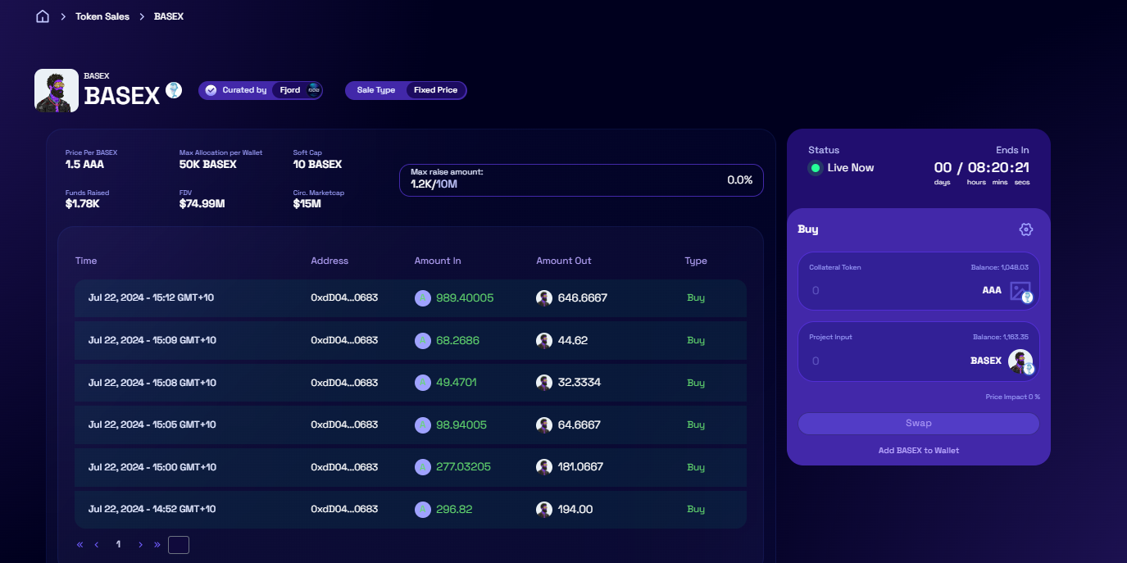Click the chain badge next to BASEX title

[174, 90]
